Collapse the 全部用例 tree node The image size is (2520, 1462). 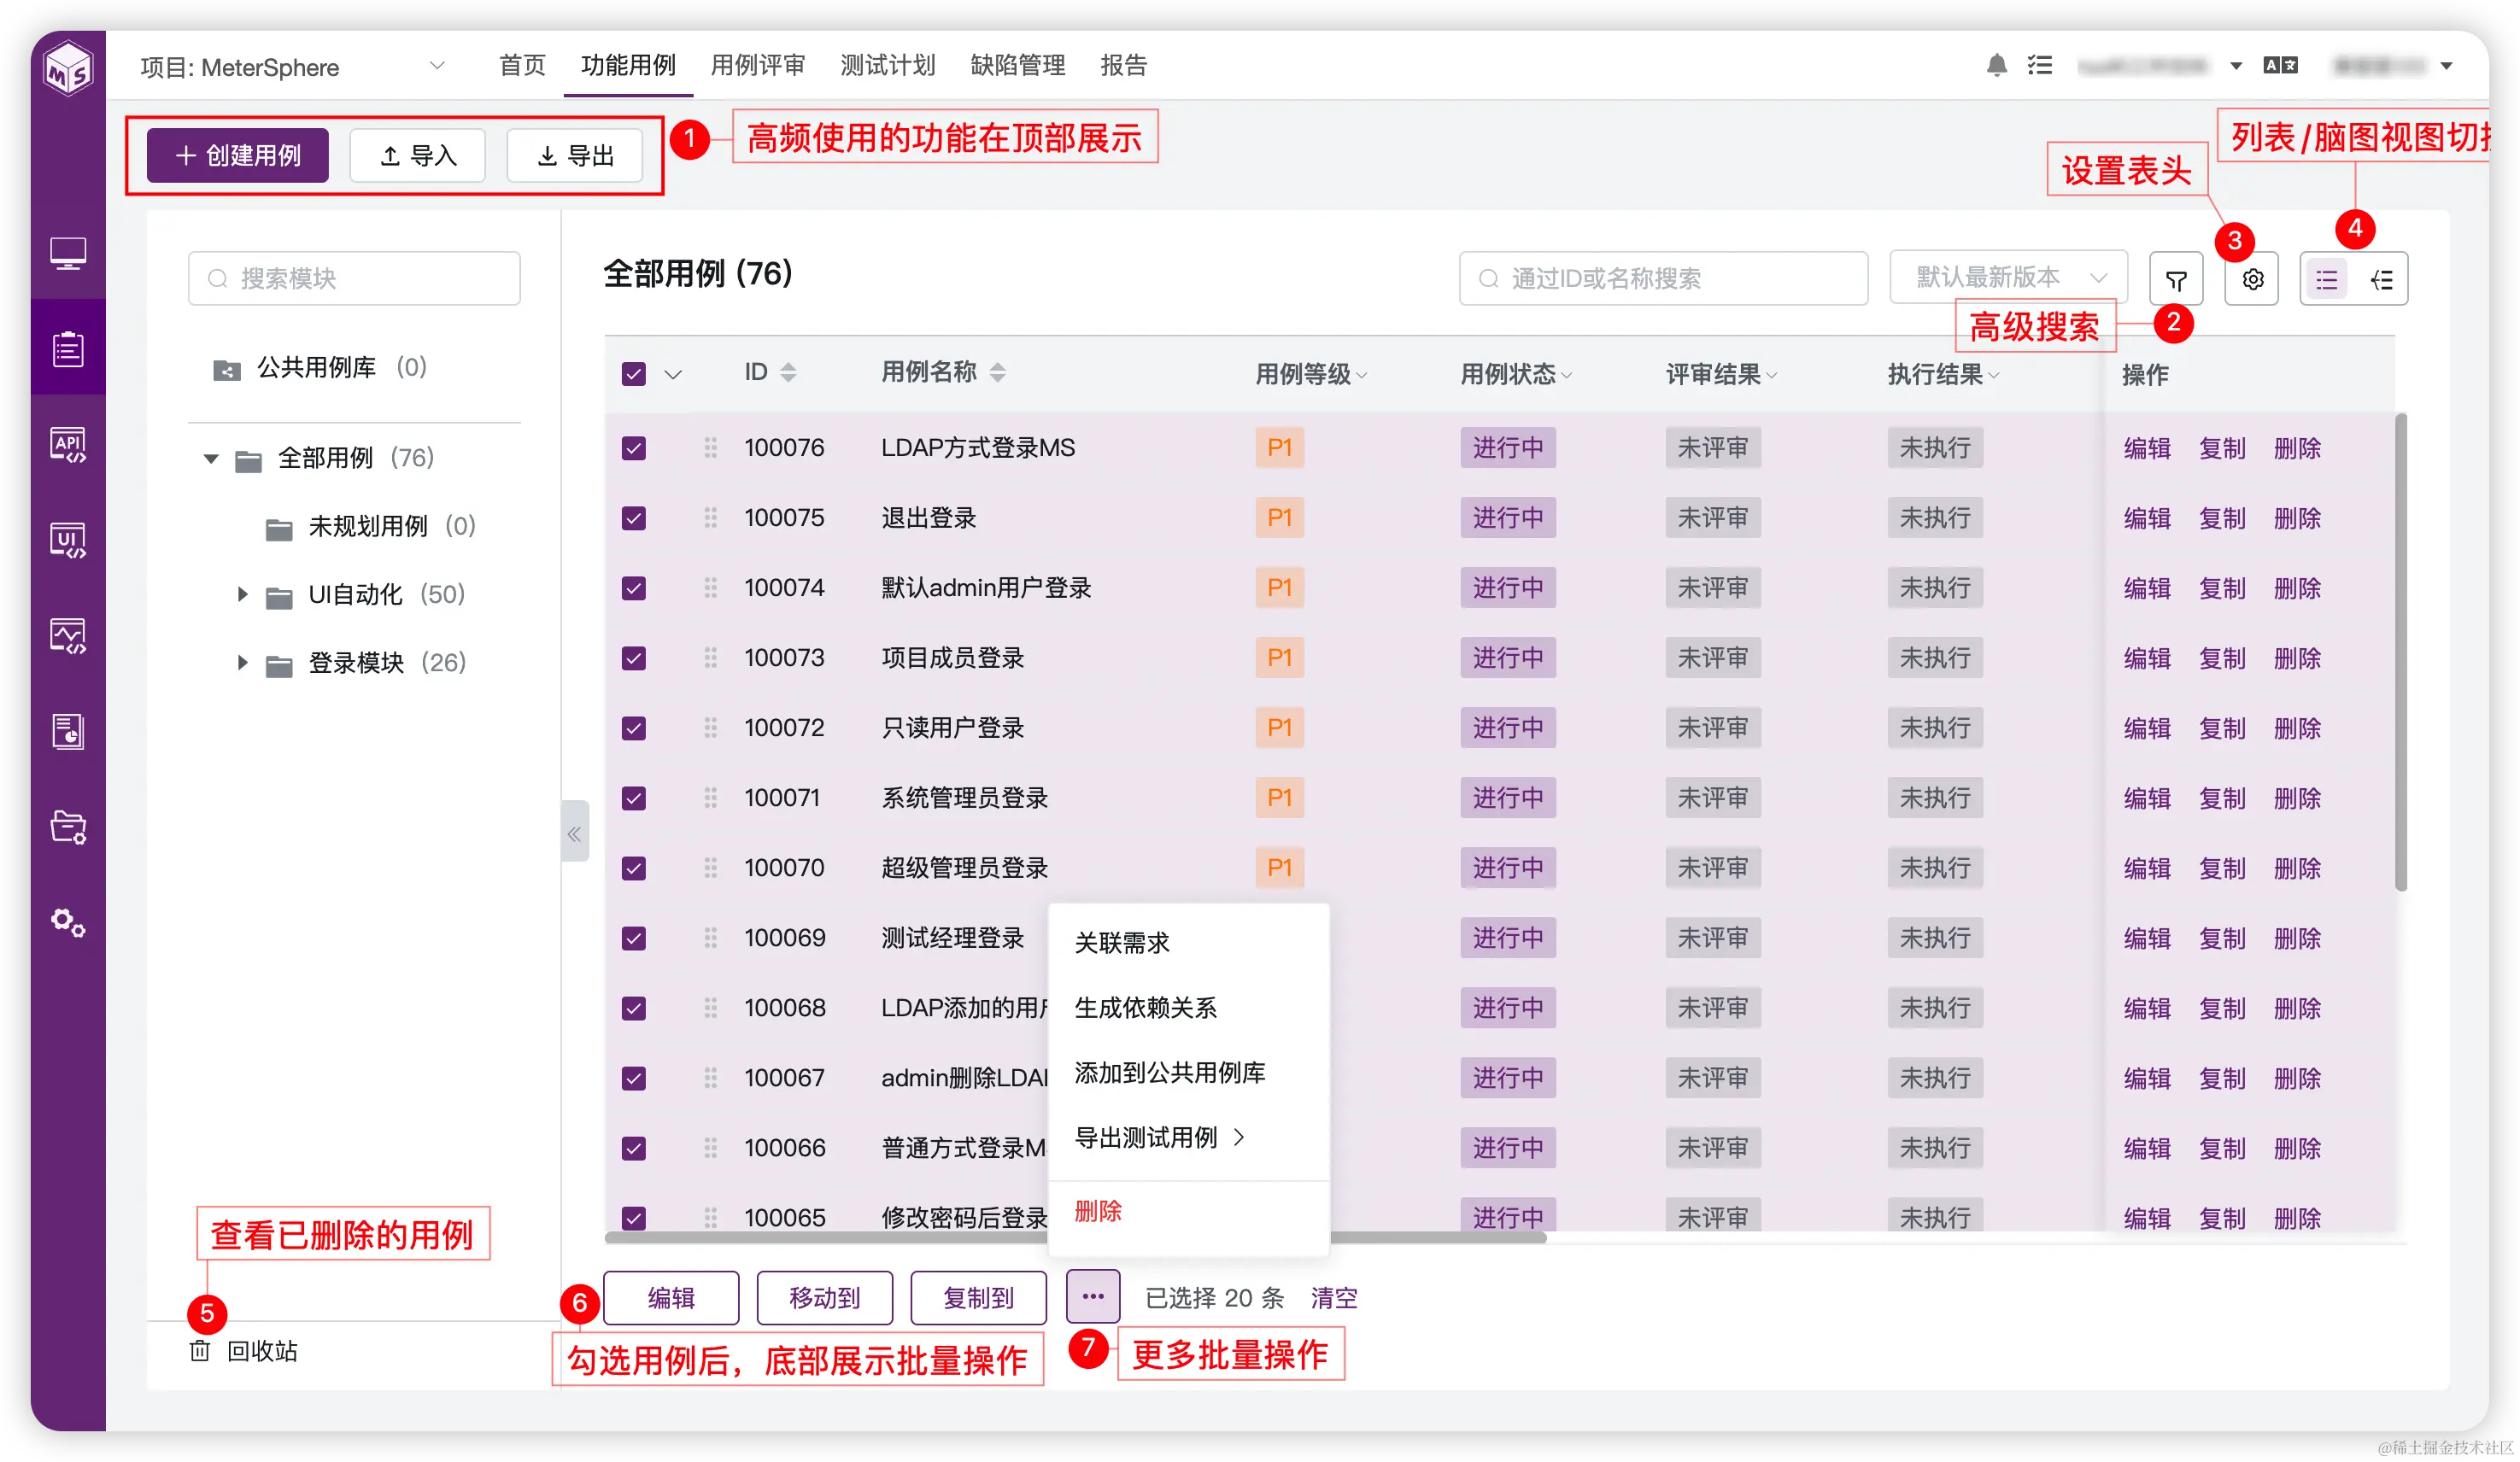pos(211,459)
